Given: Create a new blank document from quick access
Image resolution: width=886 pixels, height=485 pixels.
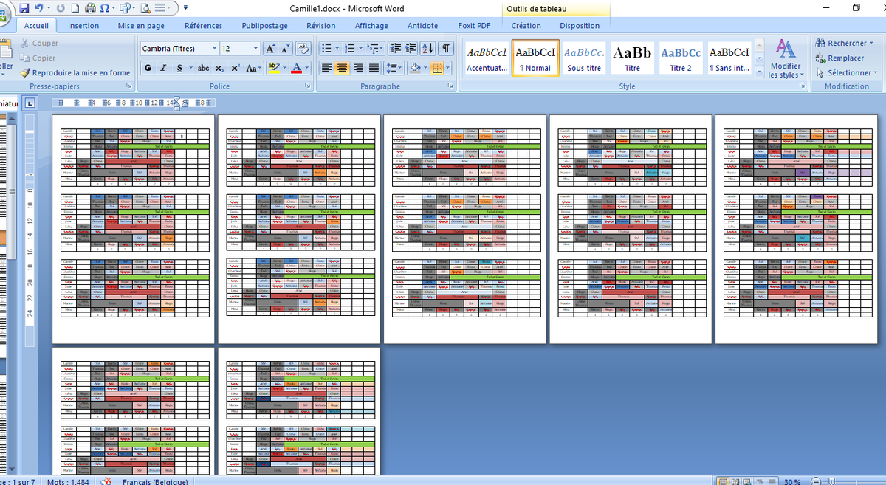Looking at the screenshot, I should pos(74,9).
